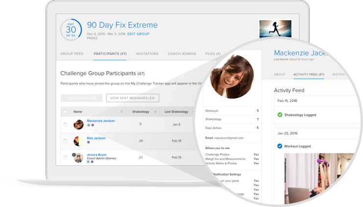Screen dimensions: 363x207
Task: Open the About tab in the profile
Action: pos(279,75)
